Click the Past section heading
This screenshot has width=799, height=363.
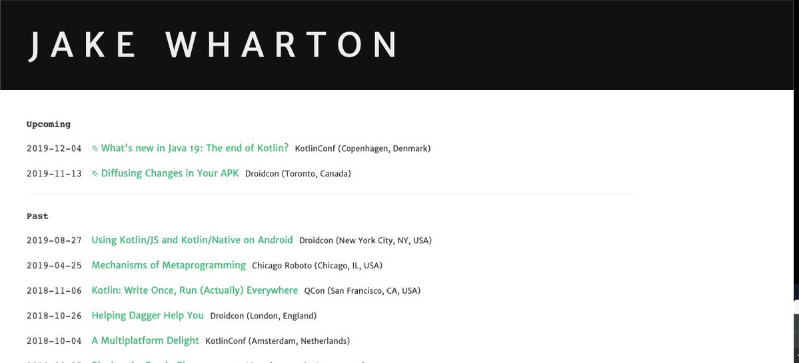(x=37, y=216)
